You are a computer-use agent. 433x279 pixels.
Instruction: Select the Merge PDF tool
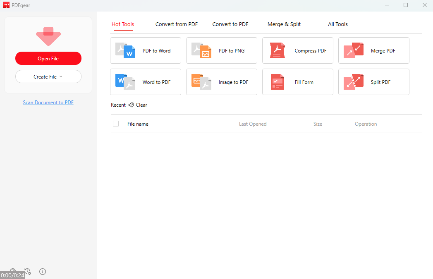[x=373, y=50]
